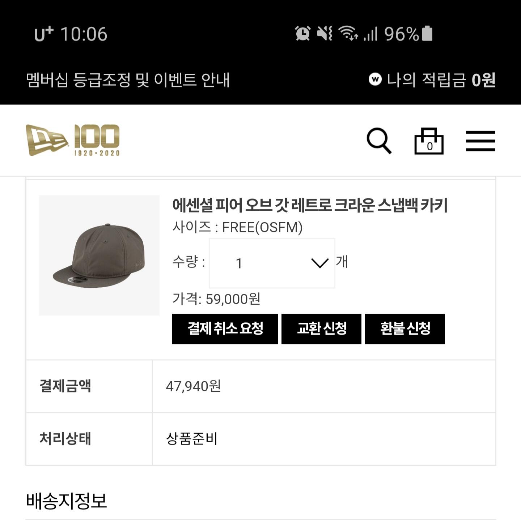Open the shopping bag cart icon

pos(429,141)
